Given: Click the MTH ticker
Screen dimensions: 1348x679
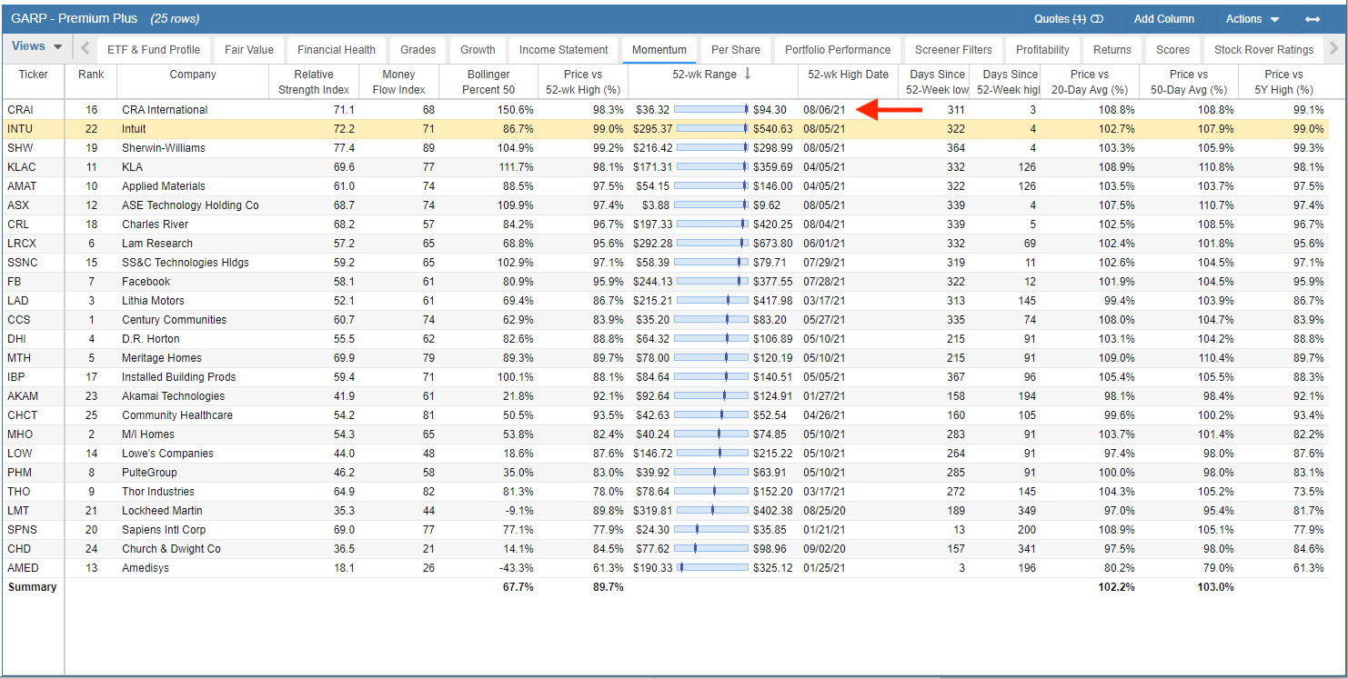Looking at the screenshot, I should coord(19,358).
